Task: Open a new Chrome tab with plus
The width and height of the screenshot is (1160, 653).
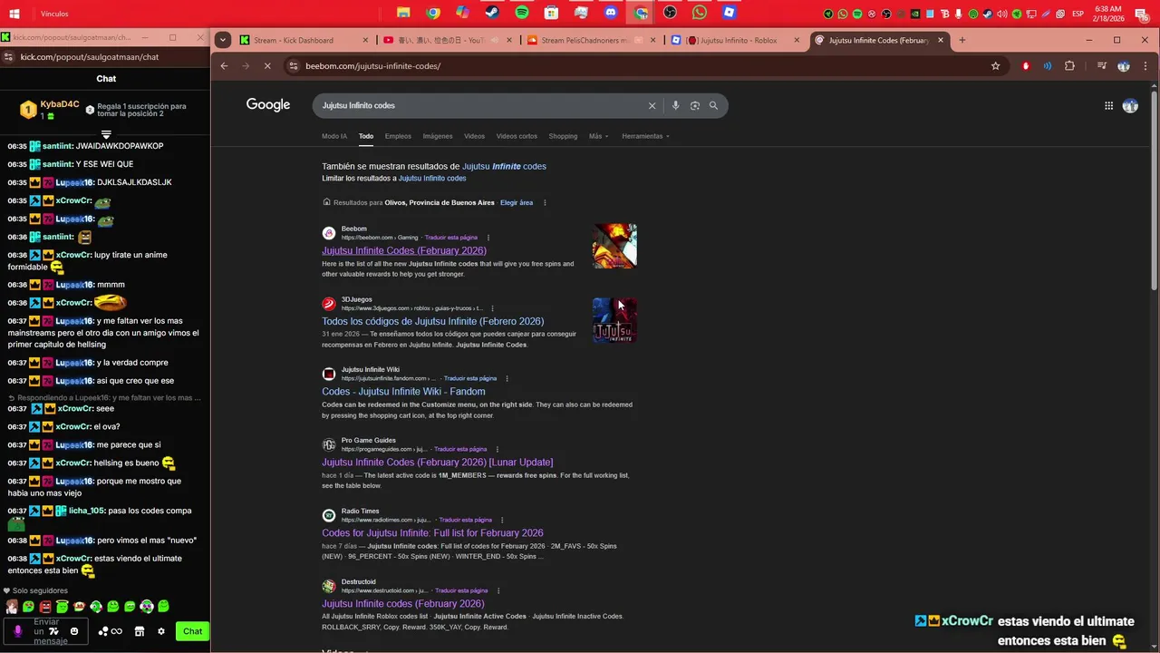Action: click(x=962, y=40)
